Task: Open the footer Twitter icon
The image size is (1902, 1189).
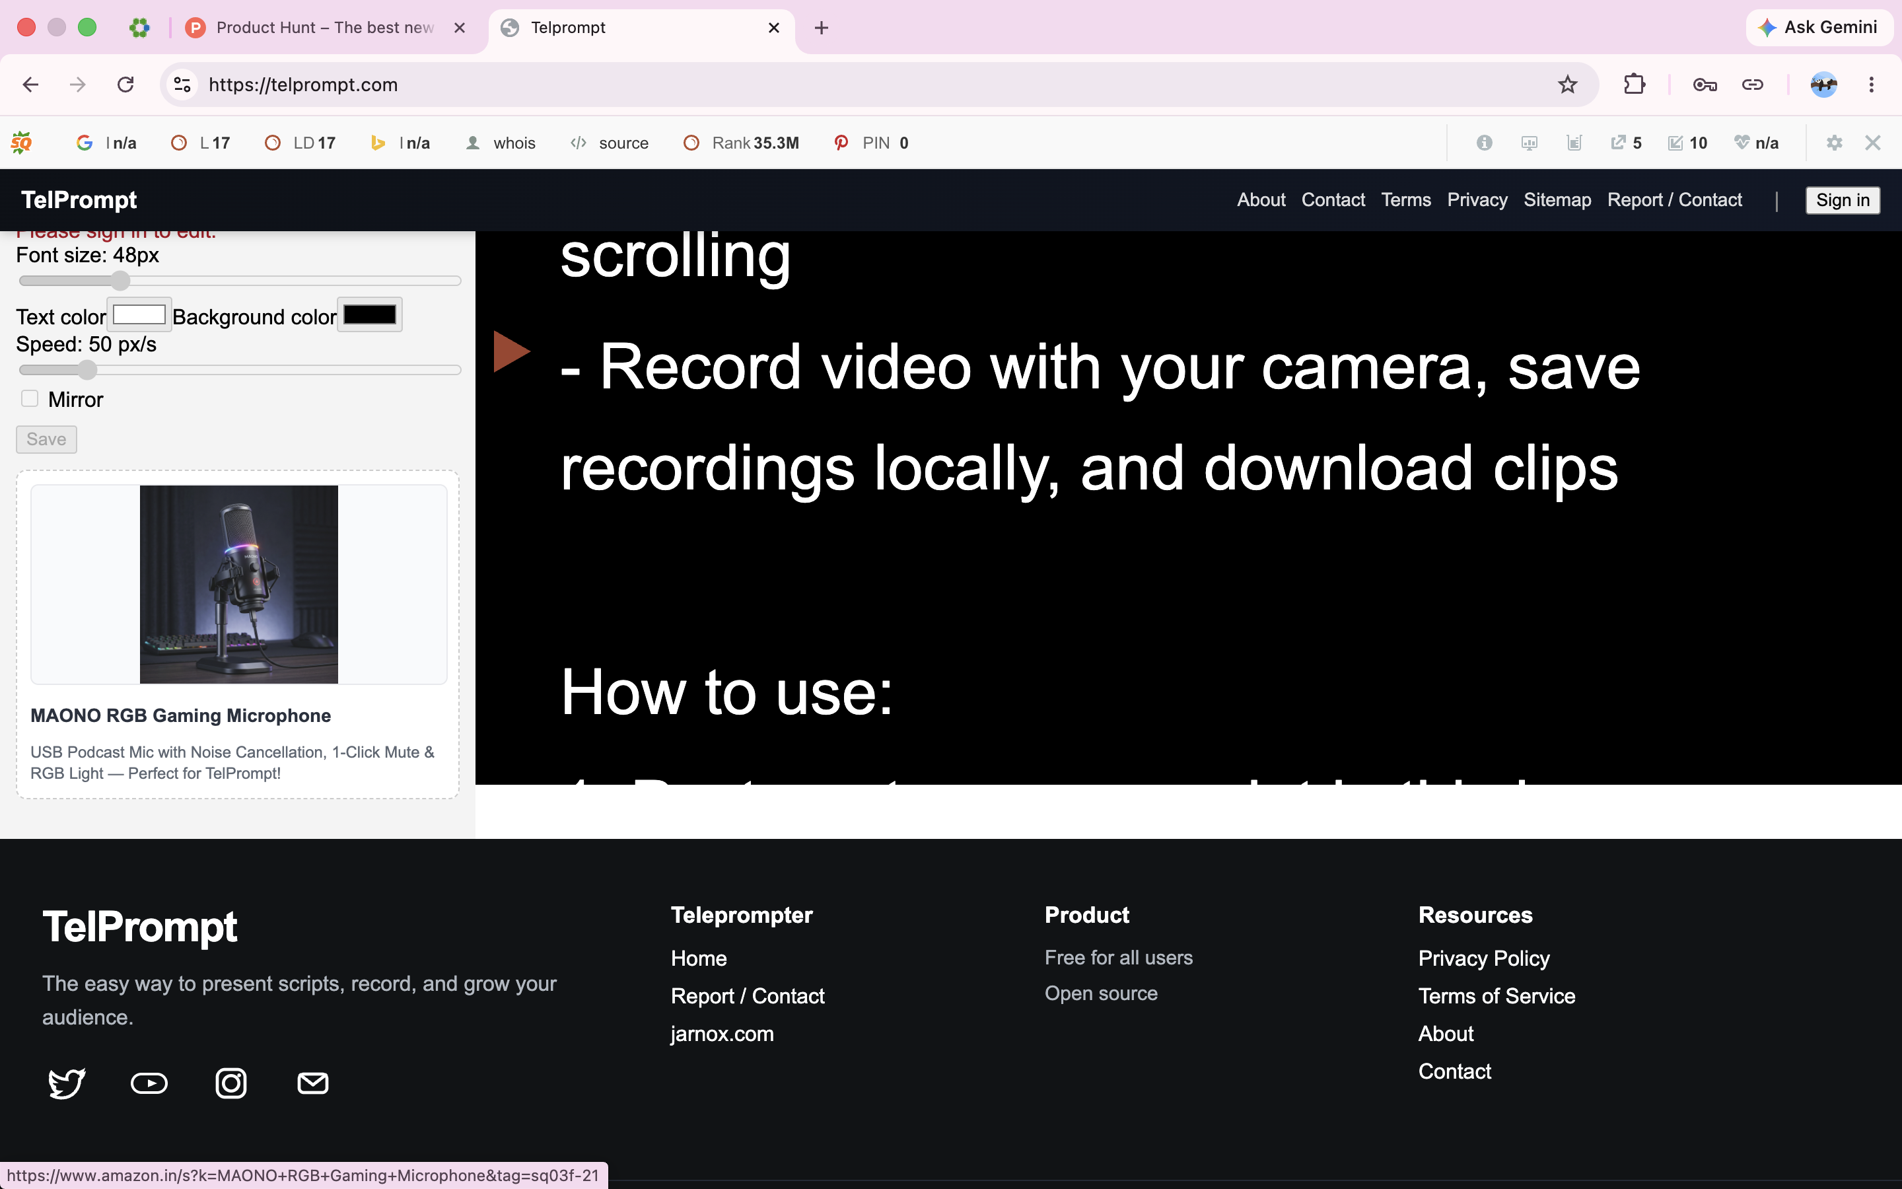Action: (x=67, y=1083)
